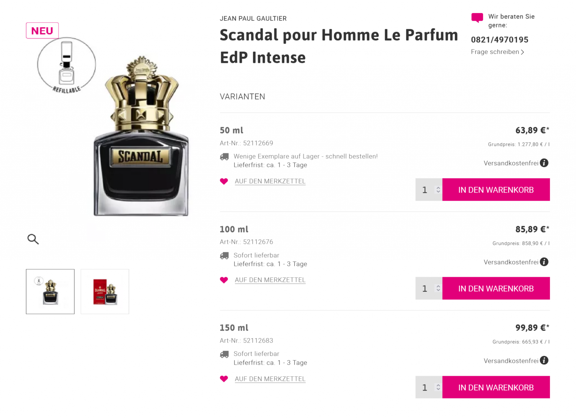
Task: Add 150 ml variant to Warenkorb
Action: [x=496, y=387]
